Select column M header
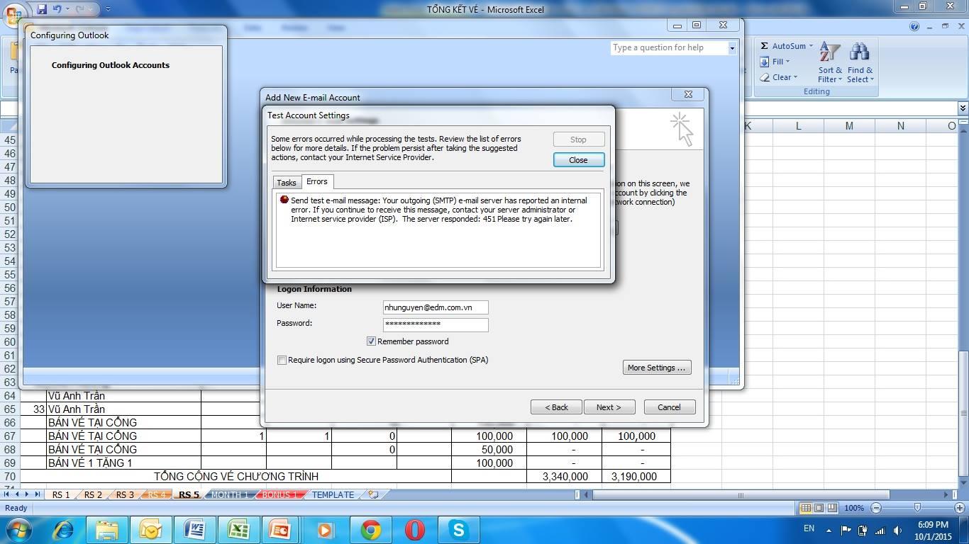Screen dimensions: 969x544 pos(849,126)
